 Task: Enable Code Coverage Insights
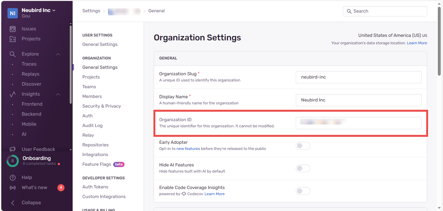click(303, 191)
